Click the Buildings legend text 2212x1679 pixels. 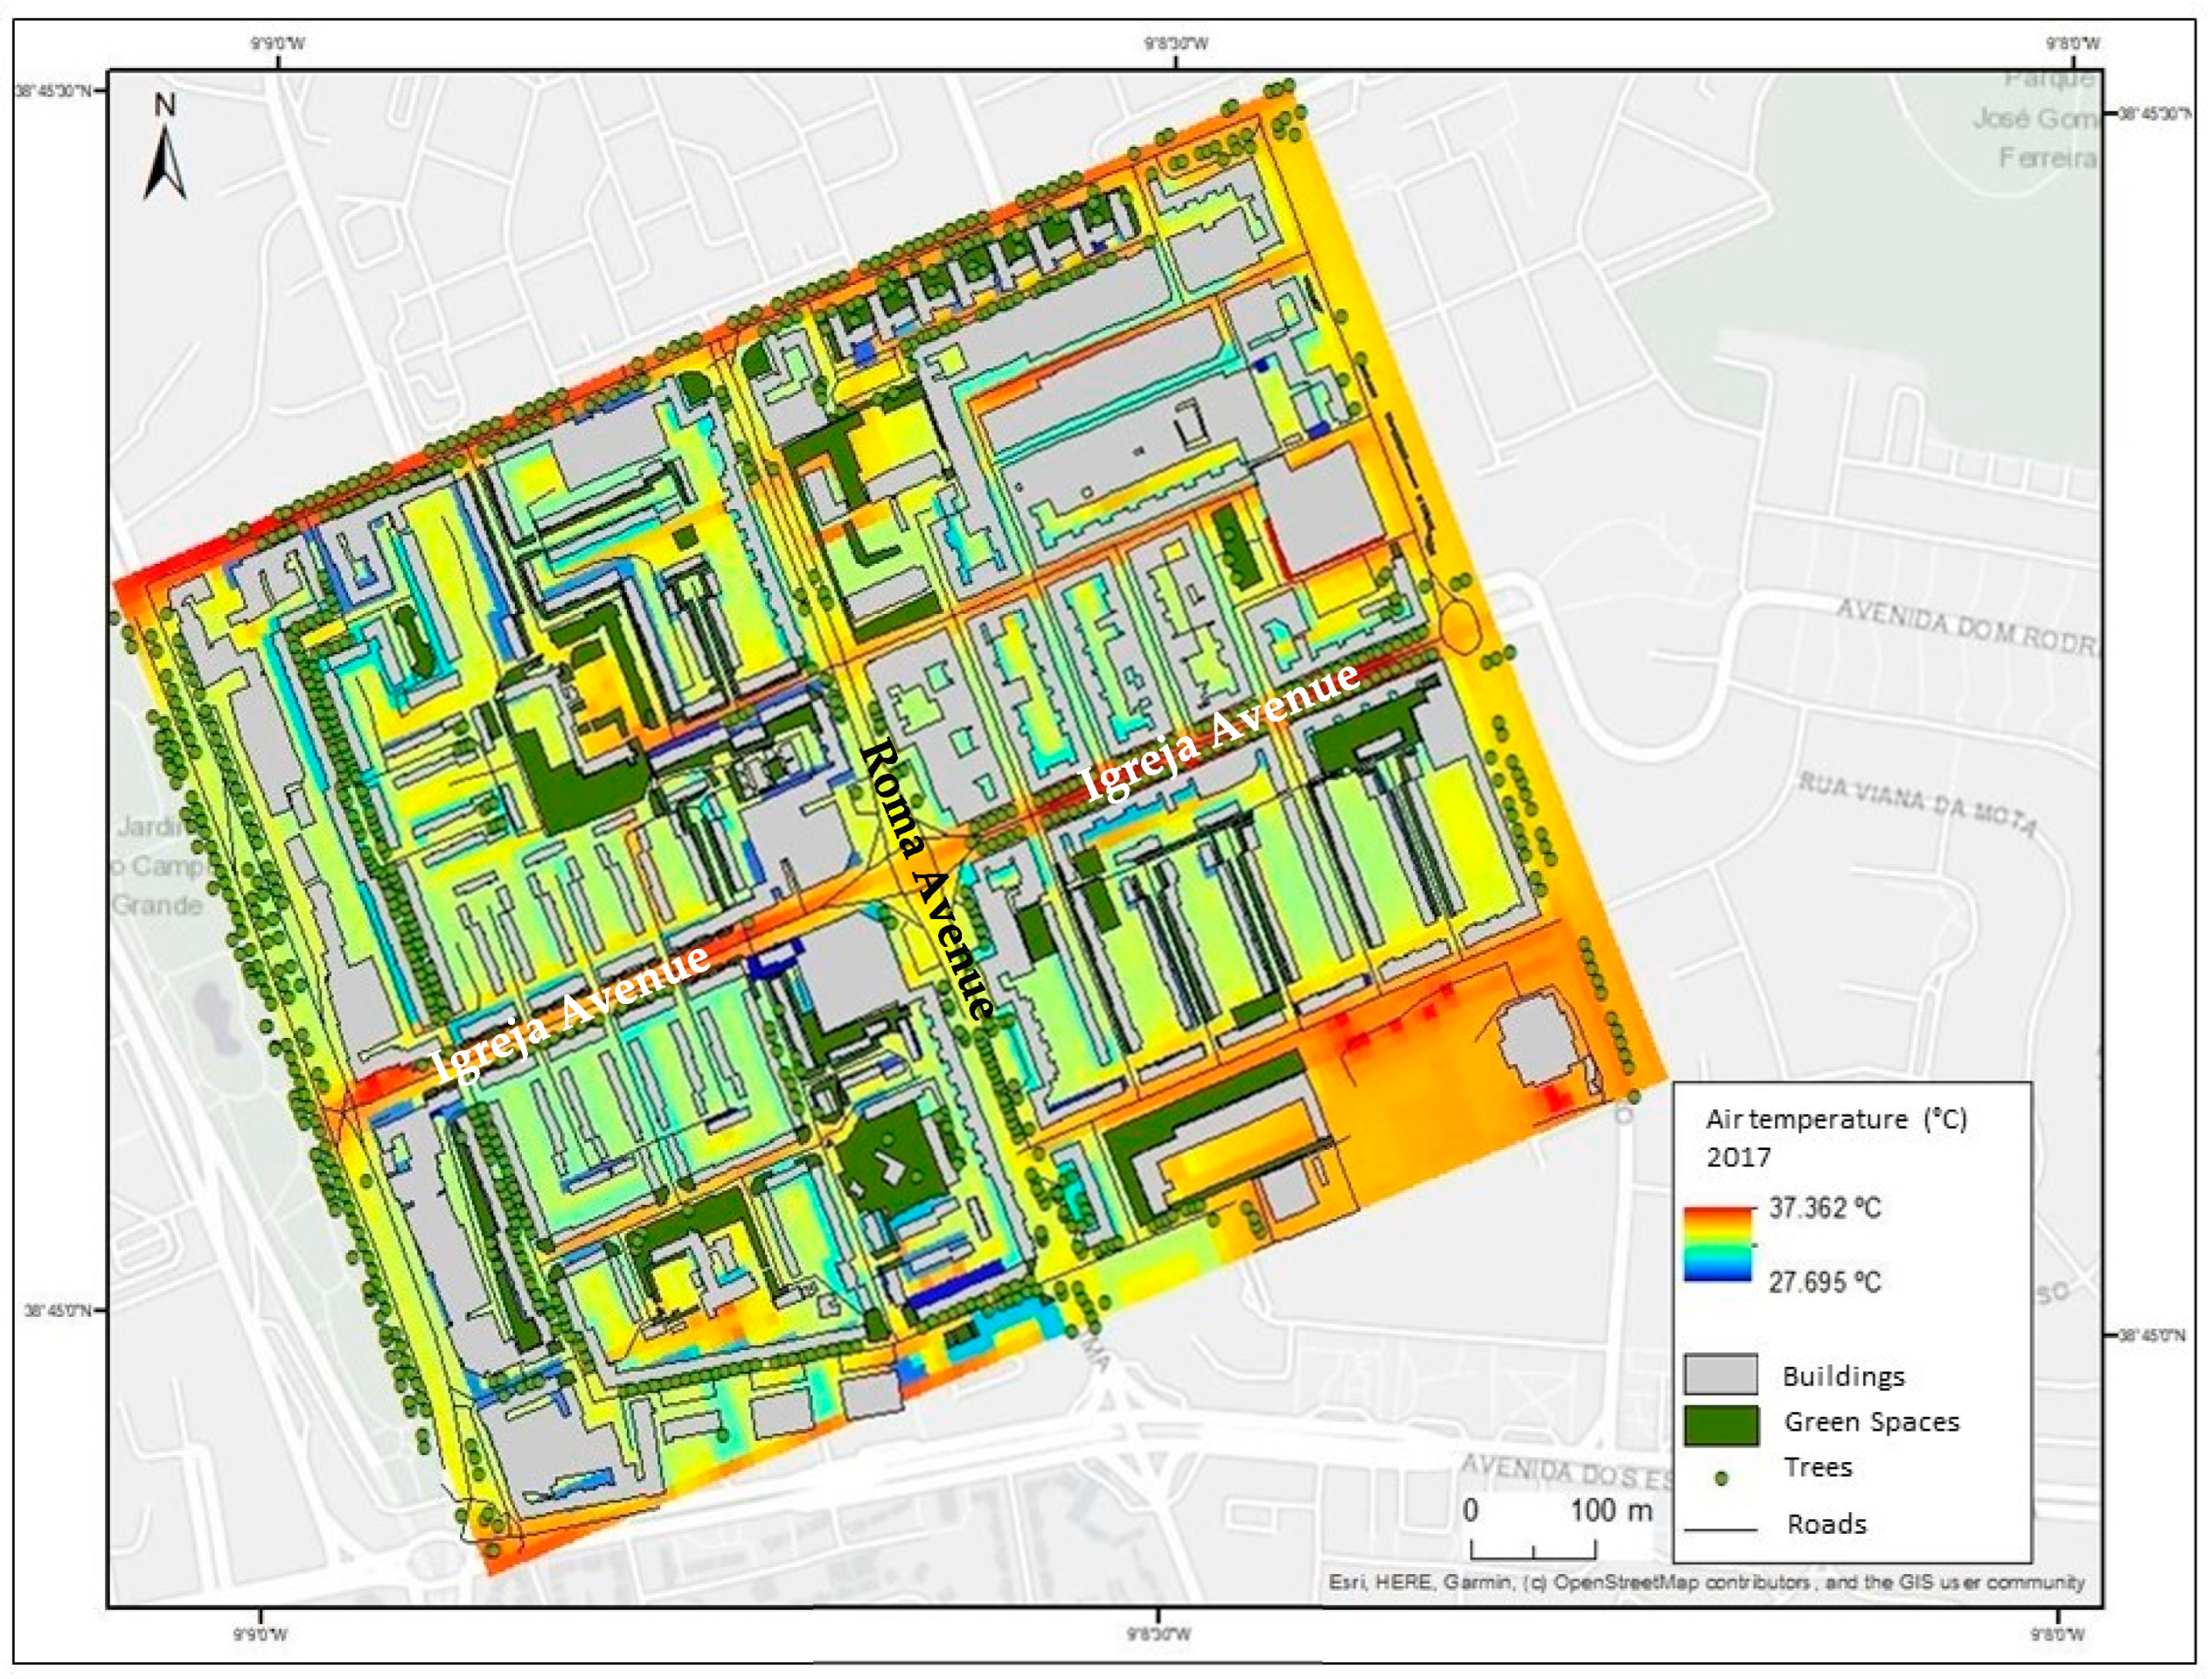coord(1843,1375)
